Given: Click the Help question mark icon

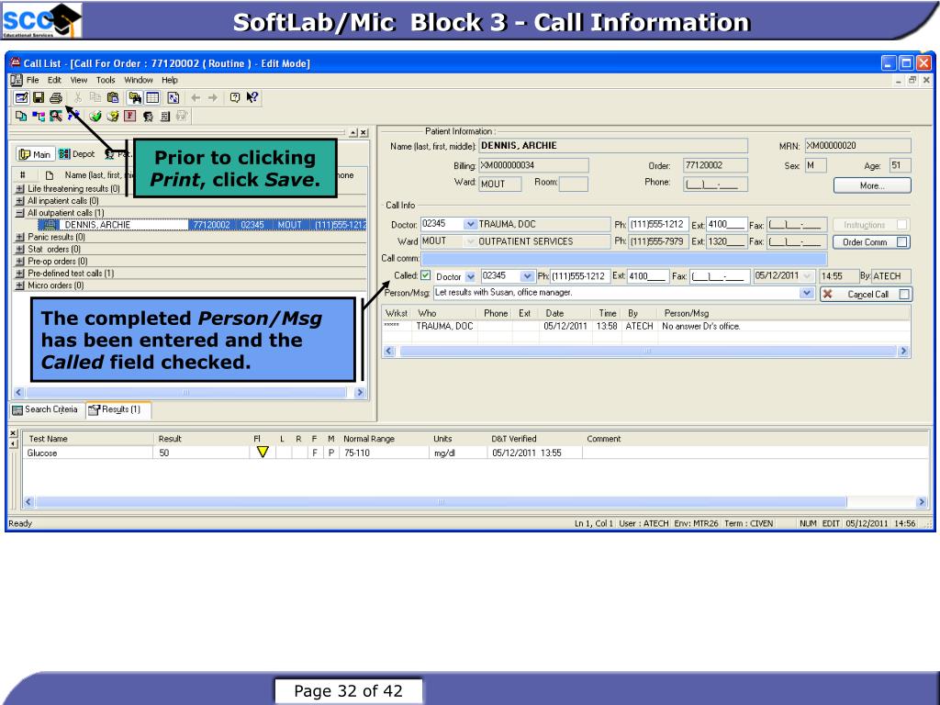Looking at the screenshot, I should click(x=235, y=97).
